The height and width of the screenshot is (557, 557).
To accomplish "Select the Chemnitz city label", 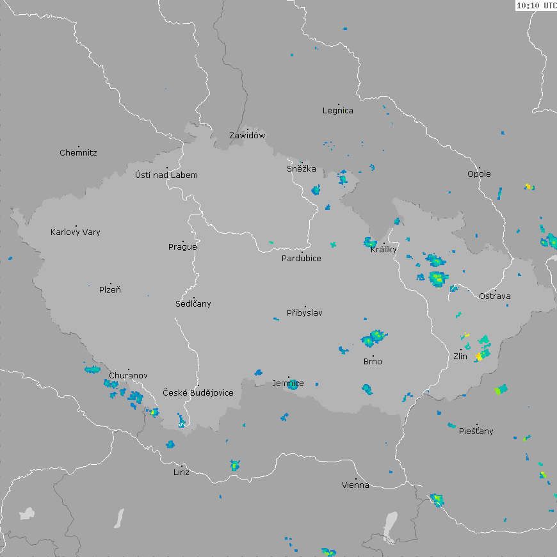I will point(78,153).
